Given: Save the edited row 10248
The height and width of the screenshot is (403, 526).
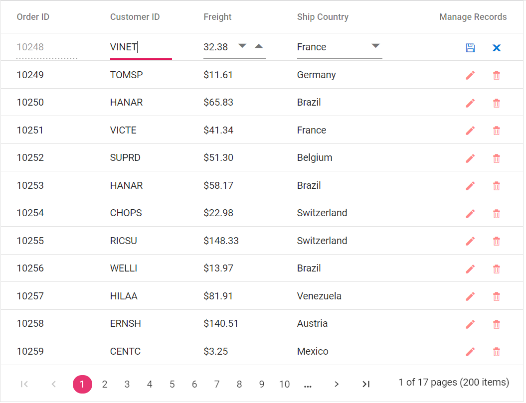Looking at the screenshot, I should tap(470, 47).
